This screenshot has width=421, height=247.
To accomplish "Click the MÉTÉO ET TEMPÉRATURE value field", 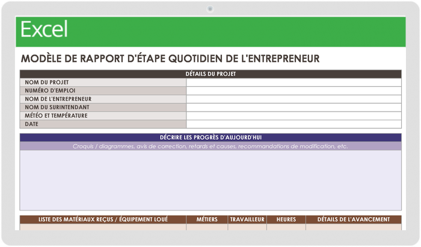I will (293, 116).
